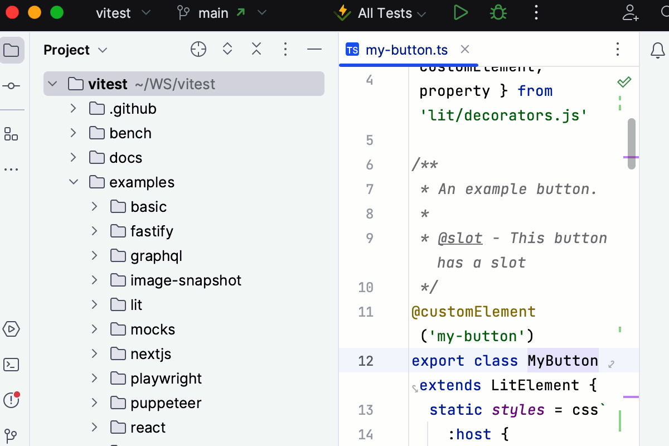
Task: Start debugging with the bug icon
Action: [x=498, y=12]
